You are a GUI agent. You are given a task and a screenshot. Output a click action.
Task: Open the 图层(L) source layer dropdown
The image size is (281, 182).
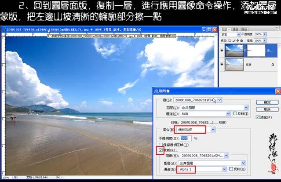pyautogui.click(x=246, y=107)
